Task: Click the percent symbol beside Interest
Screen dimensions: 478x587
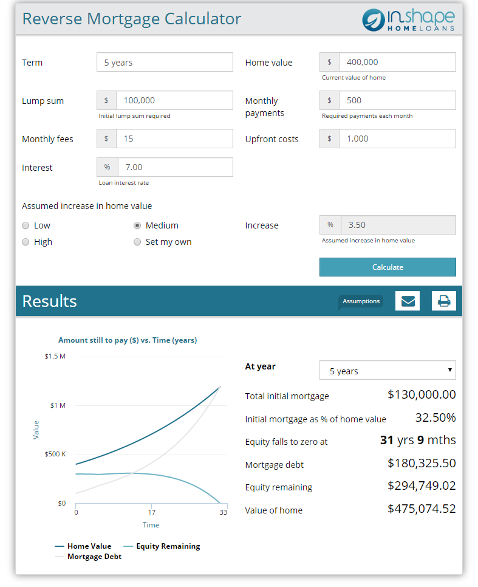Action: 107,167
